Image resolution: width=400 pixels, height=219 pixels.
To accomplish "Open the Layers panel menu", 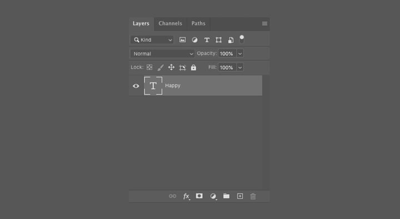I will (264, 24).
